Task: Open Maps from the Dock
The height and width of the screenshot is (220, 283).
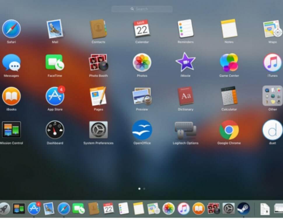Action: coord(153,209)
